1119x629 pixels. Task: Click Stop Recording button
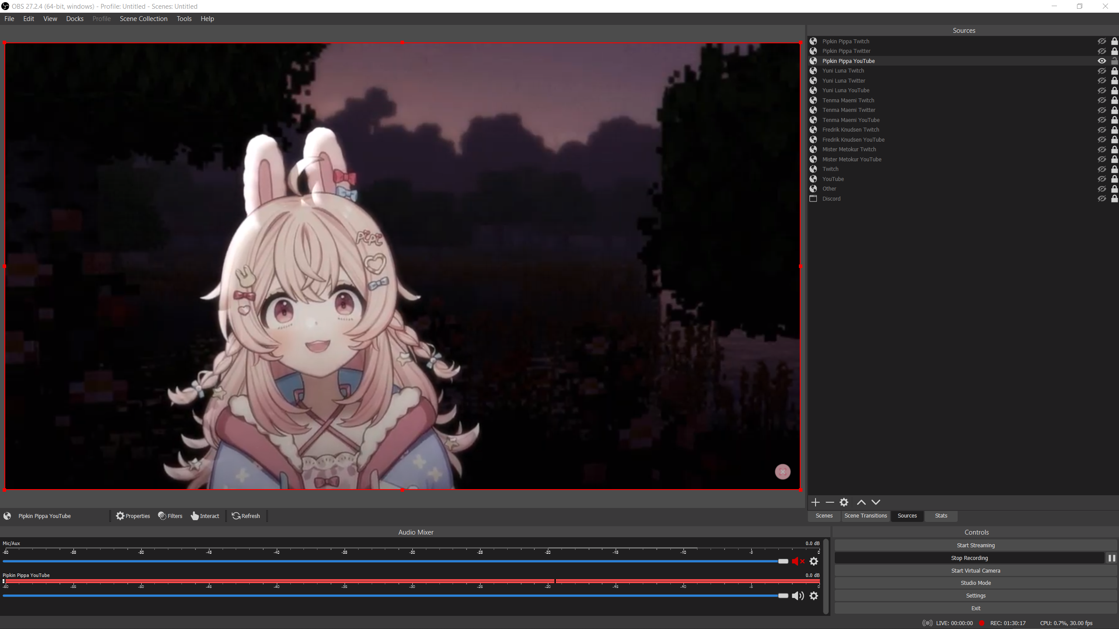(969, 558)
